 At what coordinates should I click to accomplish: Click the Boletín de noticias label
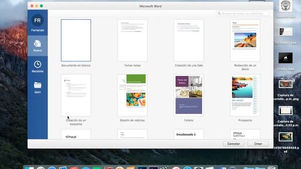tap(132, 120)
